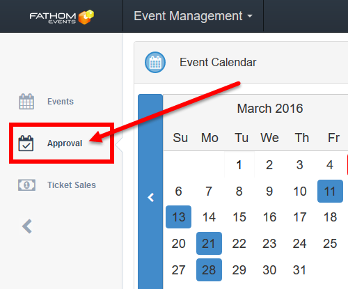Open the Event Management dropdown menu
Viewport: 348px width, 289px height.
(x=193, y=16)
